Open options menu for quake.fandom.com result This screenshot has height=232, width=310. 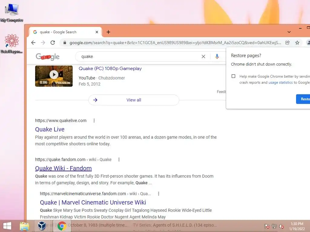119,159
